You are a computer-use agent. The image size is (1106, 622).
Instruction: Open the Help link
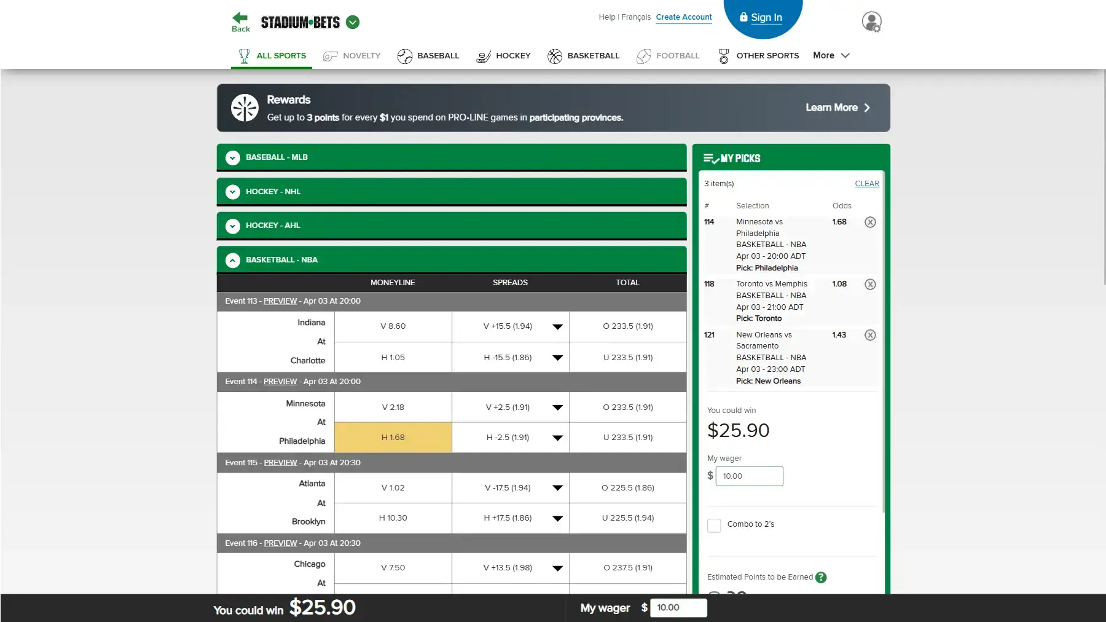tap(607, 17)
